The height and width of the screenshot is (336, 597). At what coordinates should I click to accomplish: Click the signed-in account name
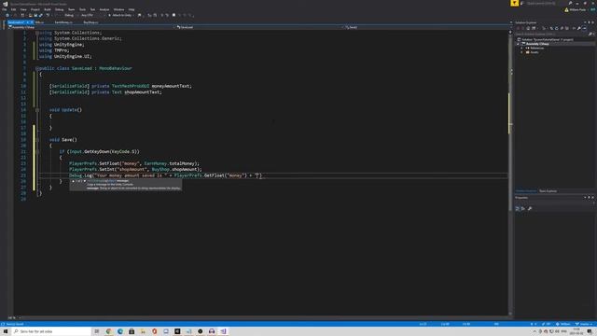coord(577,9)
